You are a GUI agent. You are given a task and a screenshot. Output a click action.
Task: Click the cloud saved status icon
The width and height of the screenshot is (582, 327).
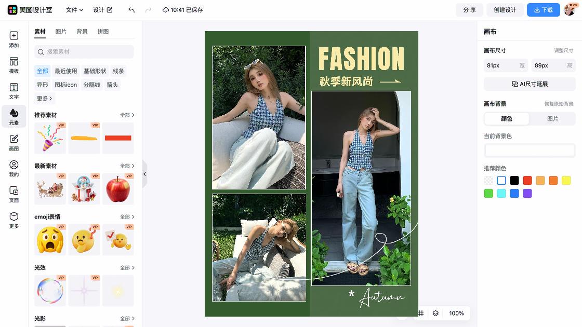(x=166, y=10)
